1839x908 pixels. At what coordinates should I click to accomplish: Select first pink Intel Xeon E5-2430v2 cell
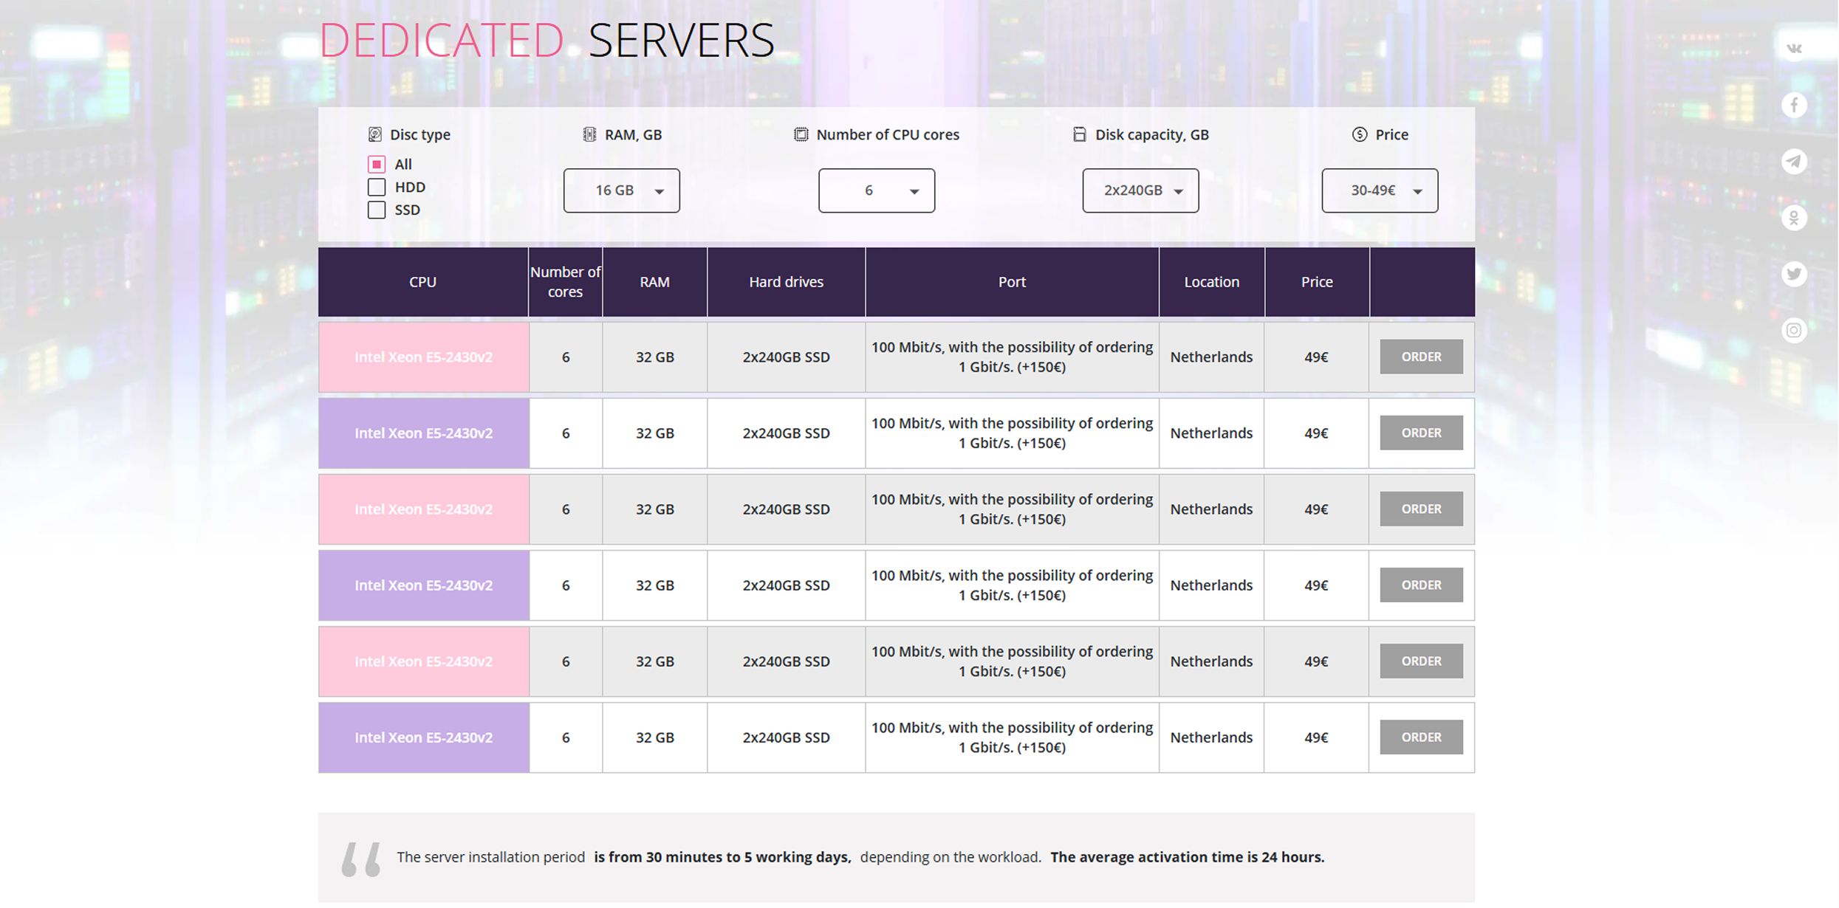(x=424, y=357)
